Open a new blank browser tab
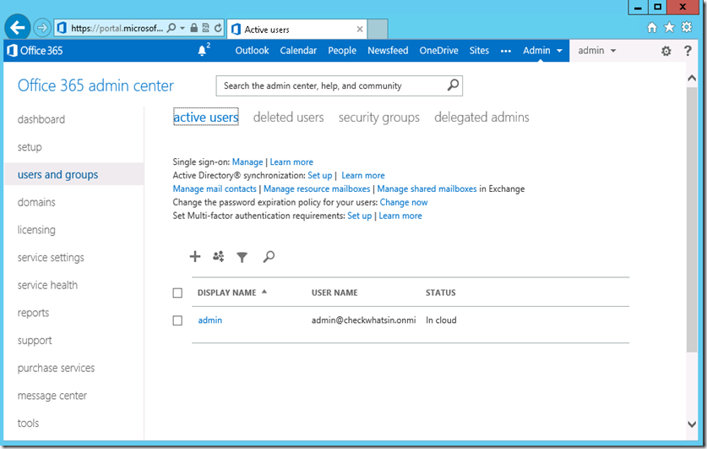Viewport: 707px width, 449px height. [378, 30]
